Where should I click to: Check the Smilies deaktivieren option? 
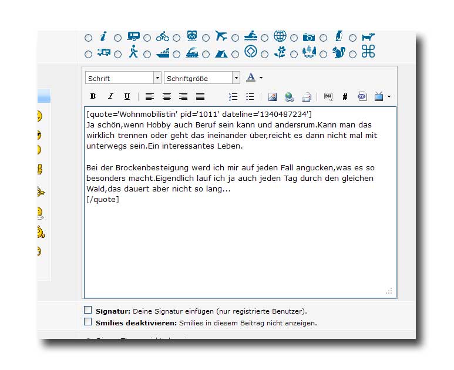click(x=88, y=322)
